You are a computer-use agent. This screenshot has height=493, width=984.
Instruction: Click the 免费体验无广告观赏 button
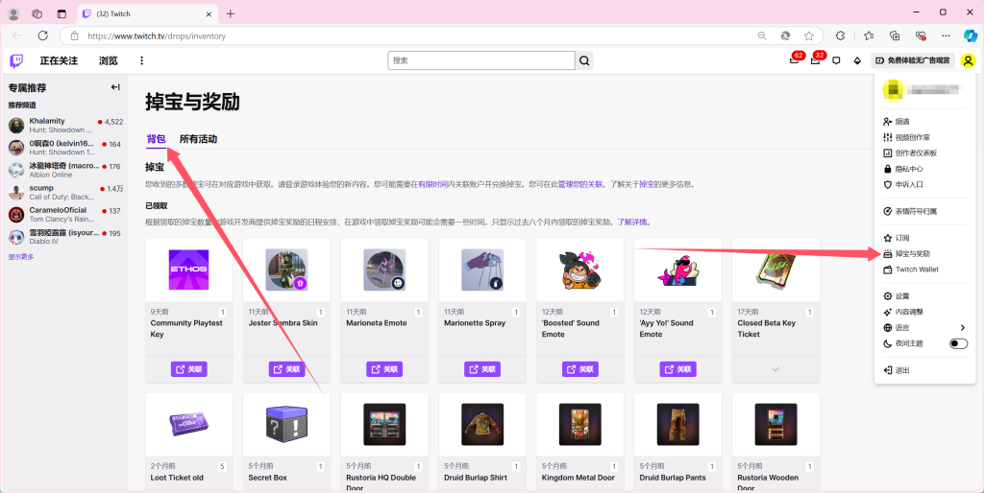(913, 60)
